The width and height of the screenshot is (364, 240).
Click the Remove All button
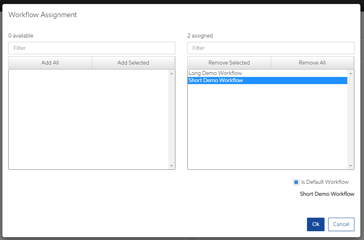[x=312, y=63]
